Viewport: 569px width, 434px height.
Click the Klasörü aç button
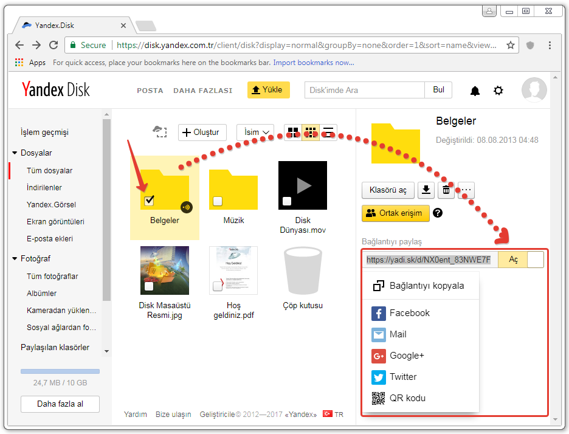pos(388,190)
